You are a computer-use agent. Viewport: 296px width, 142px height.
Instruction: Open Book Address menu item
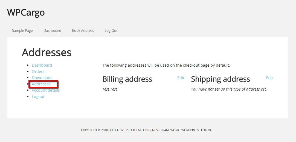tap(83, 30)
